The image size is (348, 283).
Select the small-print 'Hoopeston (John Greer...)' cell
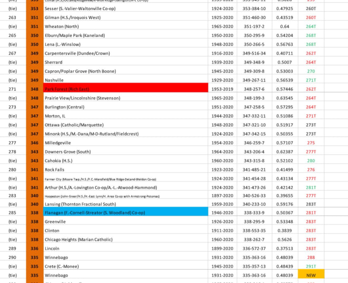coord(125,196)
